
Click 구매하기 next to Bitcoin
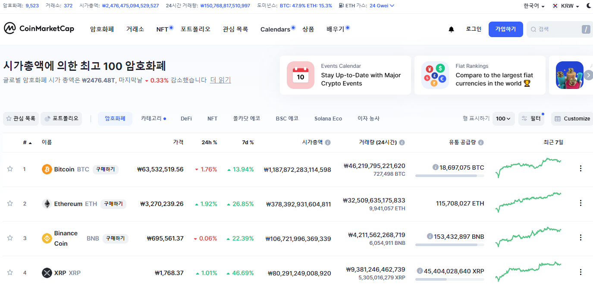(x=105, y=169)
